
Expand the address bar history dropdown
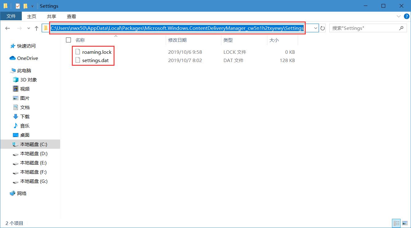[x=316, y=28]
